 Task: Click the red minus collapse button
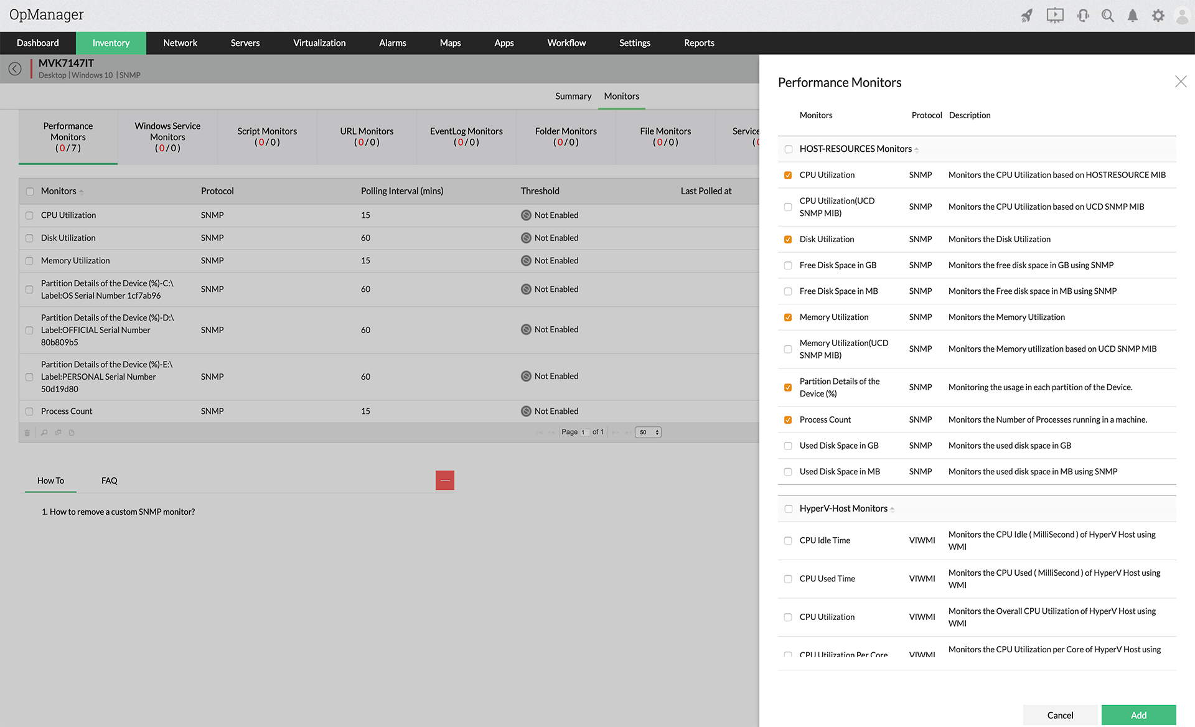[x=444, y=481]
